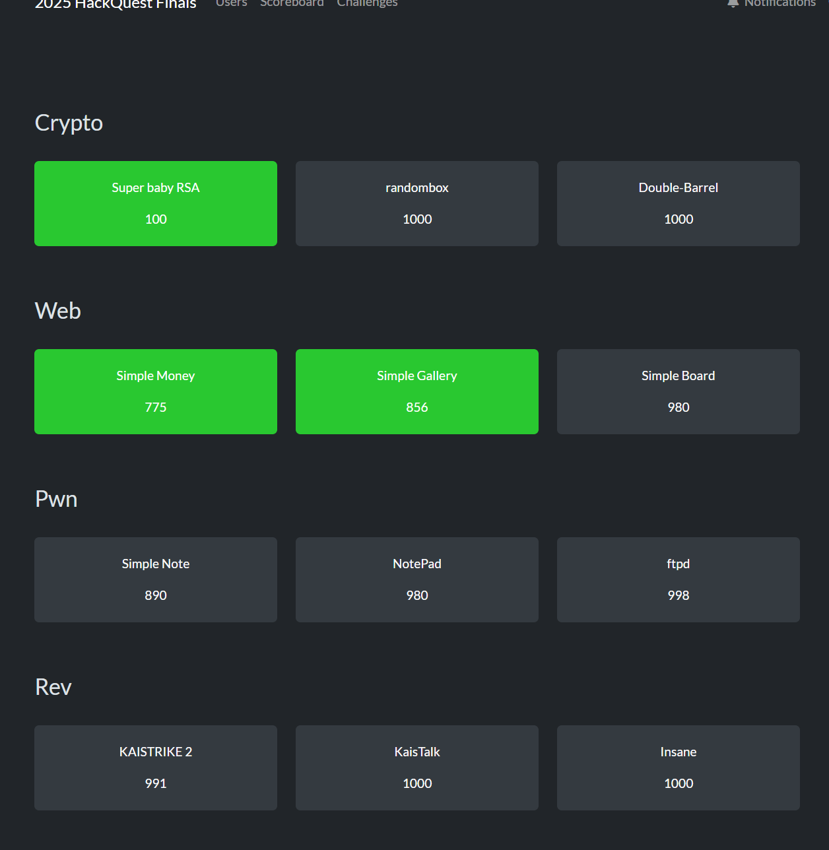Open the Insane challenge card
This screenshot has width=829, height=850.
679,768
